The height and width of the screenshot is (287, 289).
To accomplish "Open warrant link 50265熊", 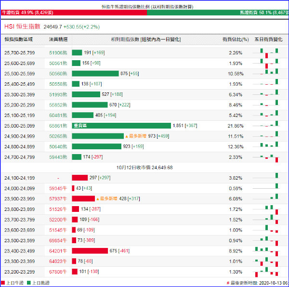I will coord(58,136).
